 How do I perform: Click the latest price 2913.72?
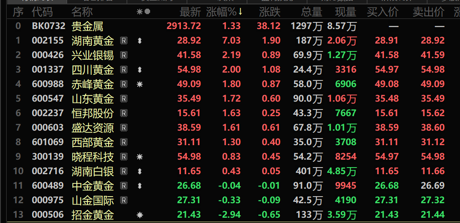tap(184, 26)
